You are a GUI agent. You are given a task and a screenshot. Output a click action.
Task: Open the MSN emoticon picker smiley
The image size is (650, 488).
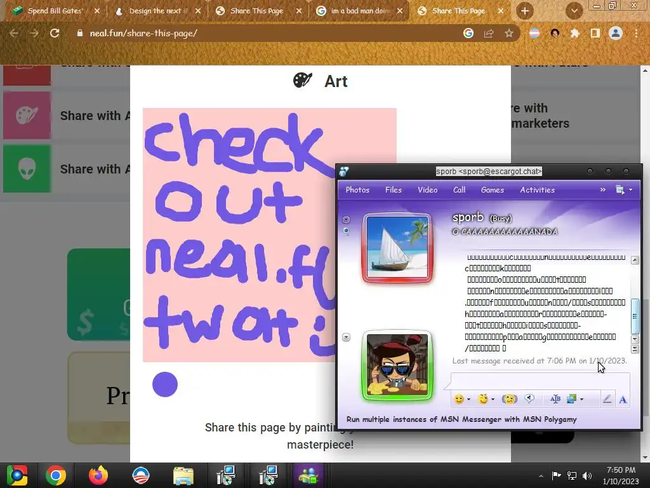click(x=458, y=399)
